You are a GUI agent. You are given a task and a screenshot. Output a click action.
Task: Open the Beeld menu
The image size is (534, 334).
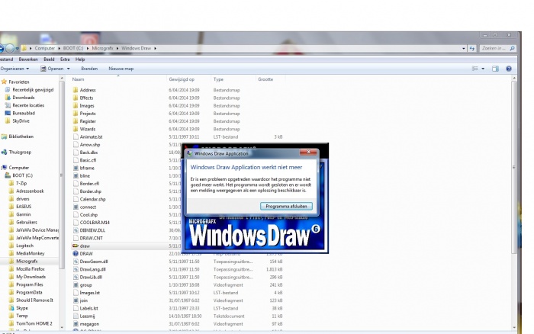(x=49, y=59)
